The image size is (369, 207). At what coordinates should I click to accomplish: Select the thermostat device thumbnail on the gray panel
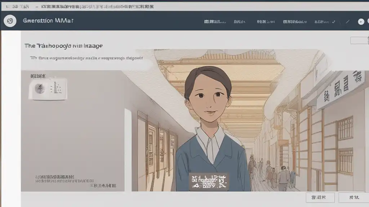48,89
